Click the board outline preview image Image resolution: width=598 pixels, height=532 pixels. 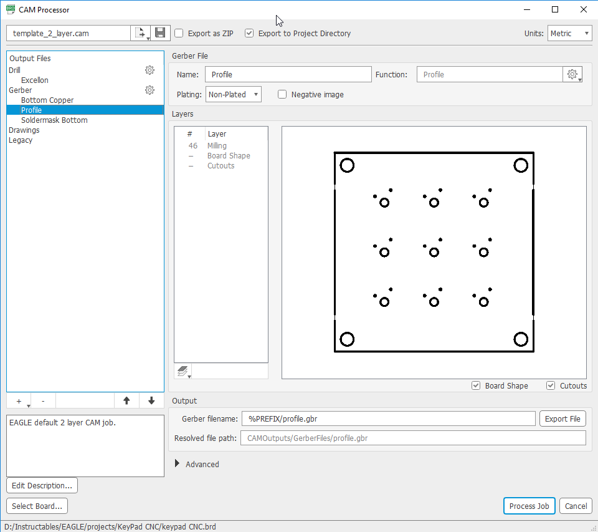434,253
